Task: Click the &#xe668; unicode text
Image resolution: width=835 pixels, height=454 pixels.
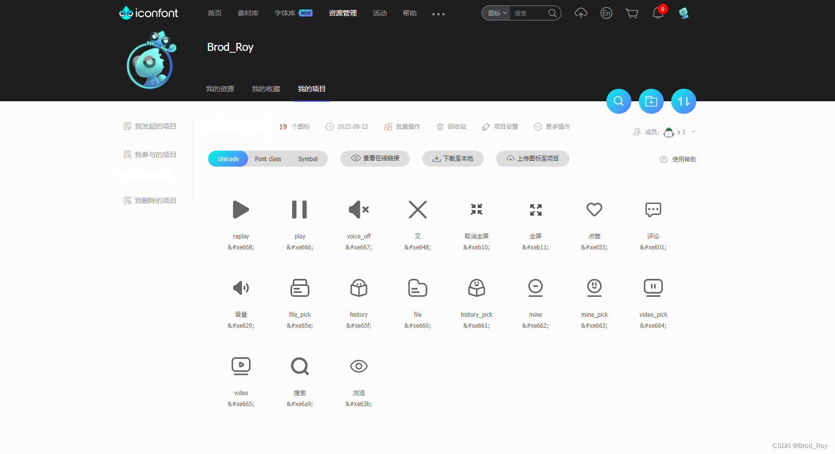Action: tap(241, 247)
